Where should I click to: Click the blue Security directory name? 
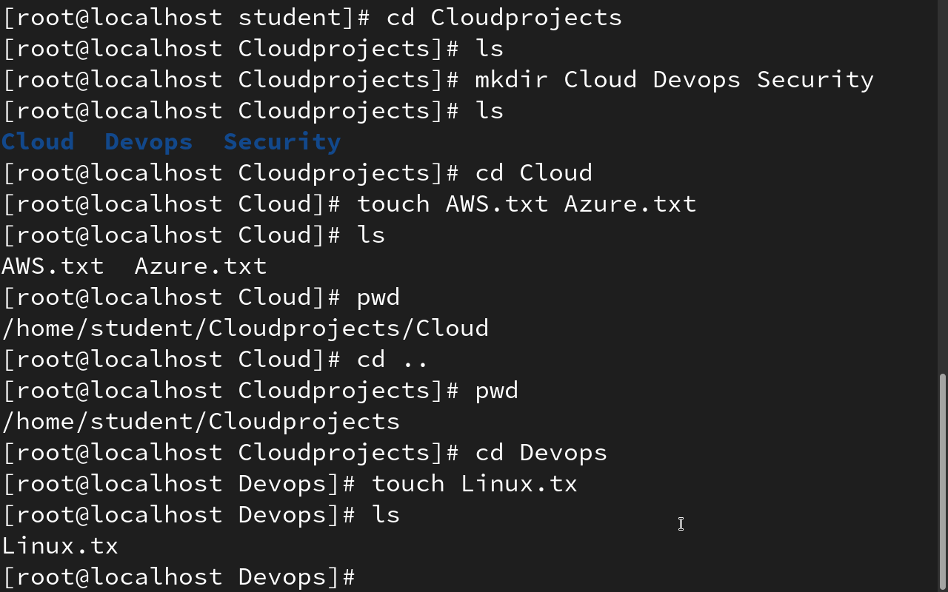click(282, 141)
